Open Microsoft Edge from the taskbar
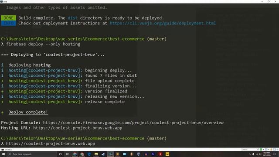The image size is (279, 157). coord(89,154)
